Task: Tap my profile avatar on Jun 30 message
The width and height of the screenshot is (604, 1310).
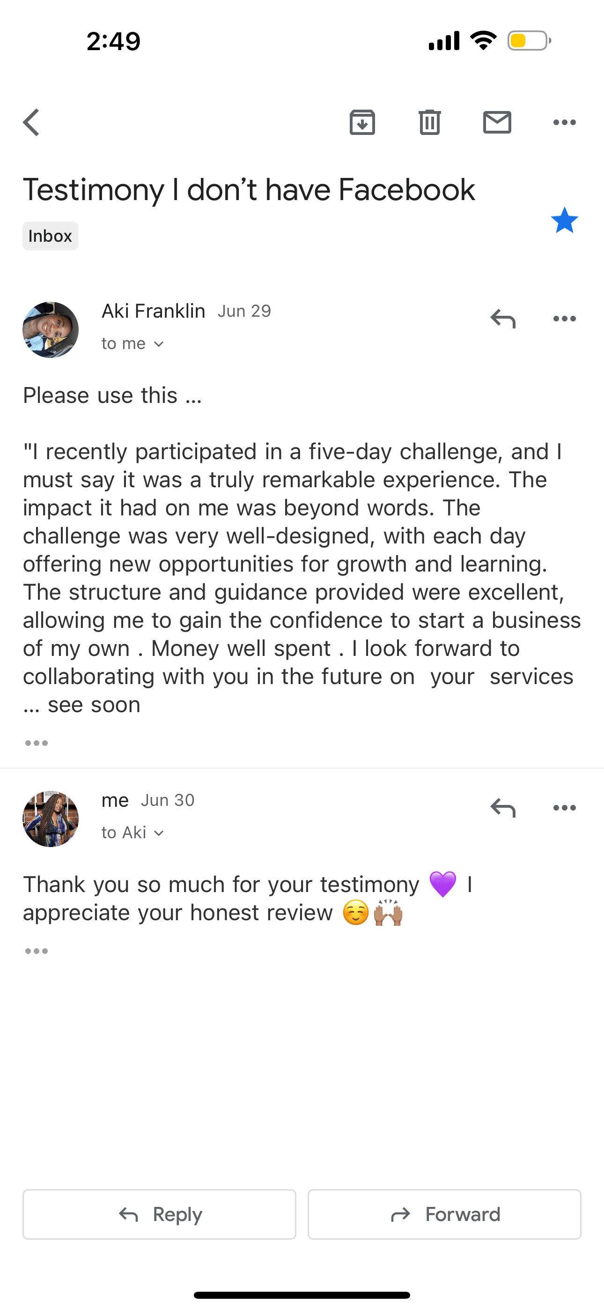Action: pyautogui.click(x=51, y=819)
